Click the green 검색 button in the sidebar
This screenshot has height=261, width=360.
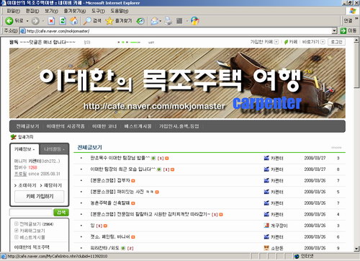pyautogui.click(x=61, y=213)
